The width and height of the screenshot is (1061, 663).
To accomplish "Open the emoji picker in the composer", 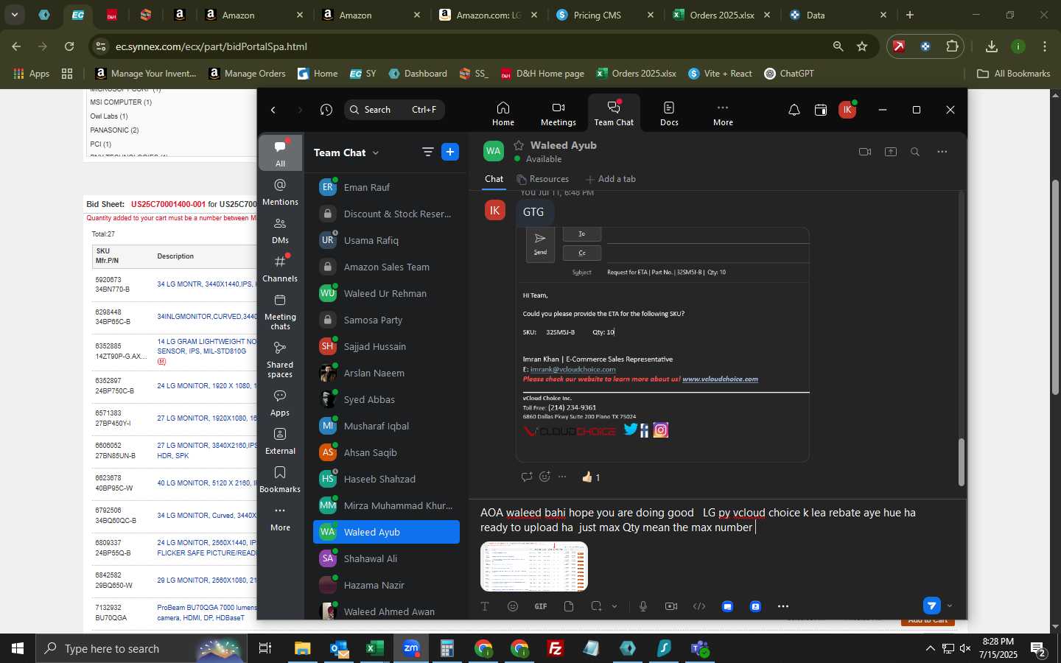I will [513, 606].
